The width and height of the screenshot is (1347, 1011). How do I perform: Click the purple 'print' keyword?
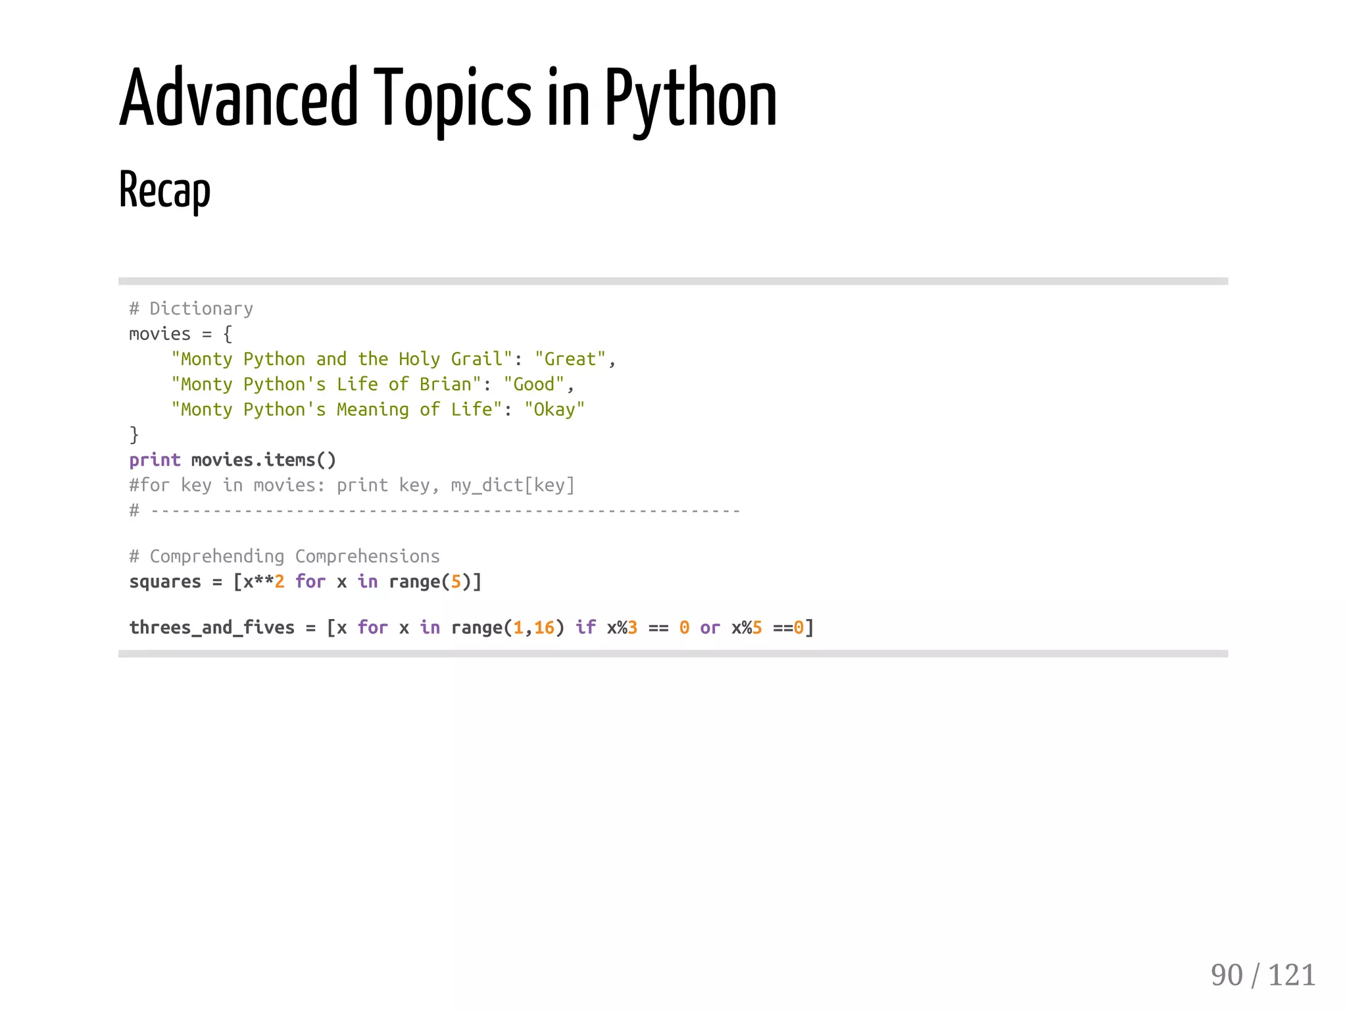click(x=155, y=460)
